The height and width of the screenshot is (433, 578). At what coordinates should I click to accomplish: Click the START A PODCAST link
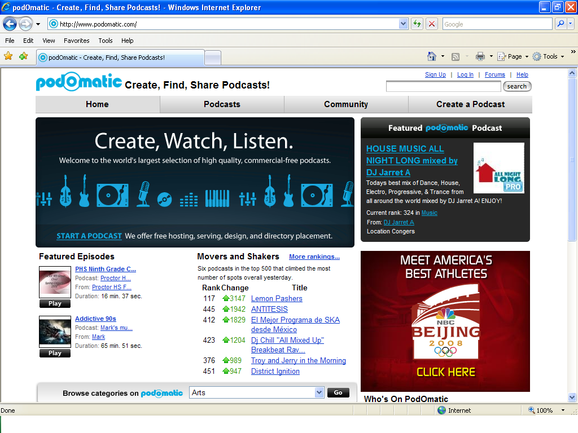pyautogui.click(x=89, y=236)
